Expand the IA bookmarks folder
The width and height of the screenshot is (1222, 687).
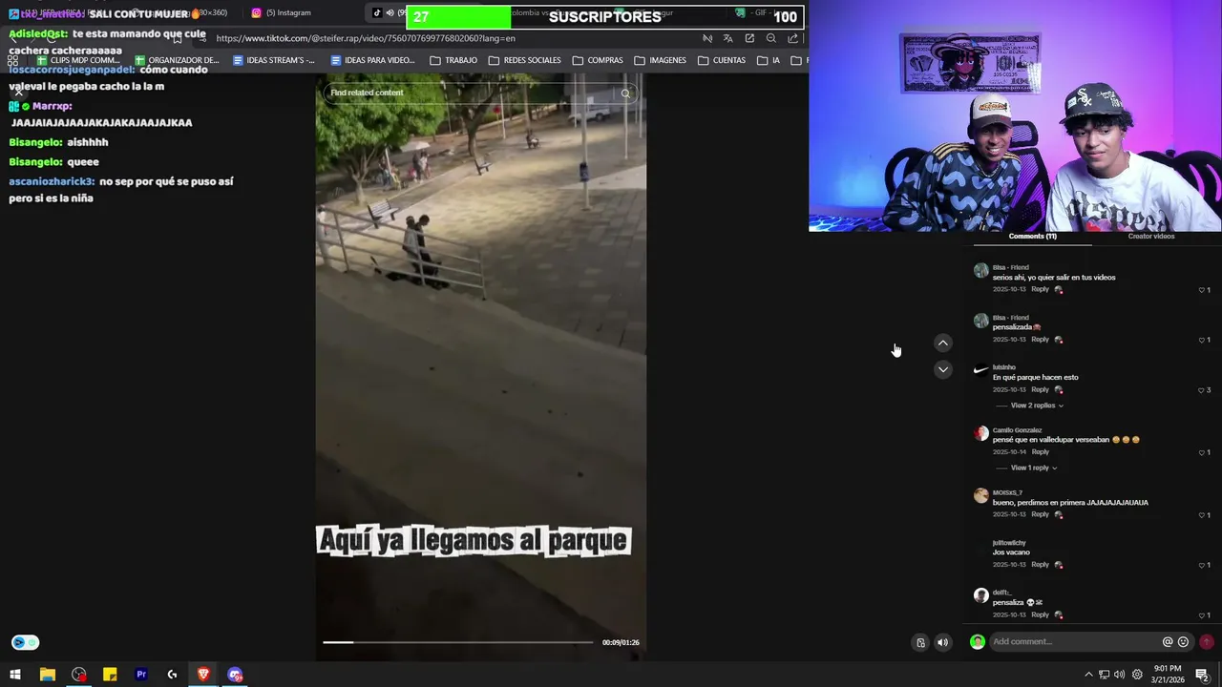click(769, 60)
